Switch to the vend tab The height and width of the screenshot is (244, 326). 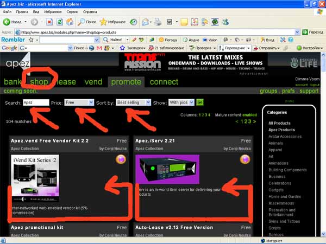pyautogui.click(x=93, y=82)
